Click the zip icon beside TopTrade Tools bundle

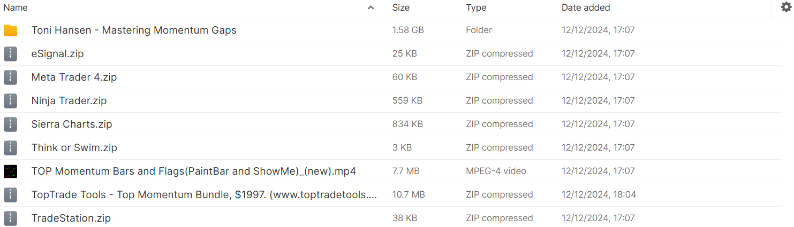tap(10, 195)
